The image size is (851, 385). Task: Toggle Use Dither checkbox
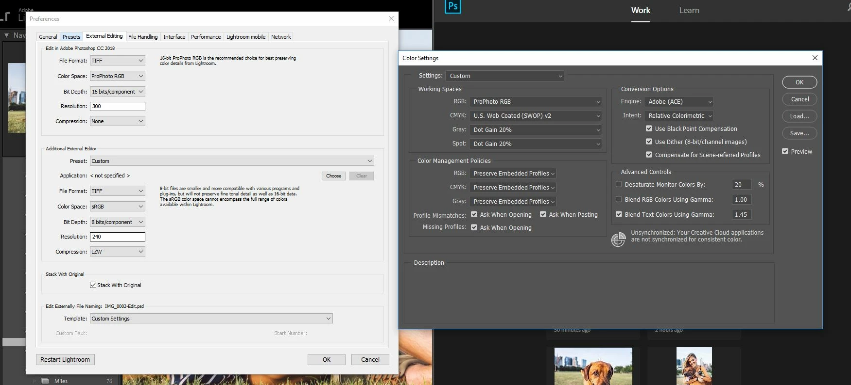pos(649,142)
